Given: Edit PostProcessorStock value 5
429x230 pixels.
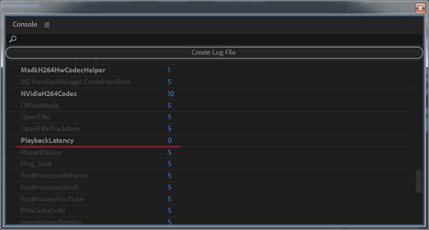Looking at the screenshot, I should [169, 187].
